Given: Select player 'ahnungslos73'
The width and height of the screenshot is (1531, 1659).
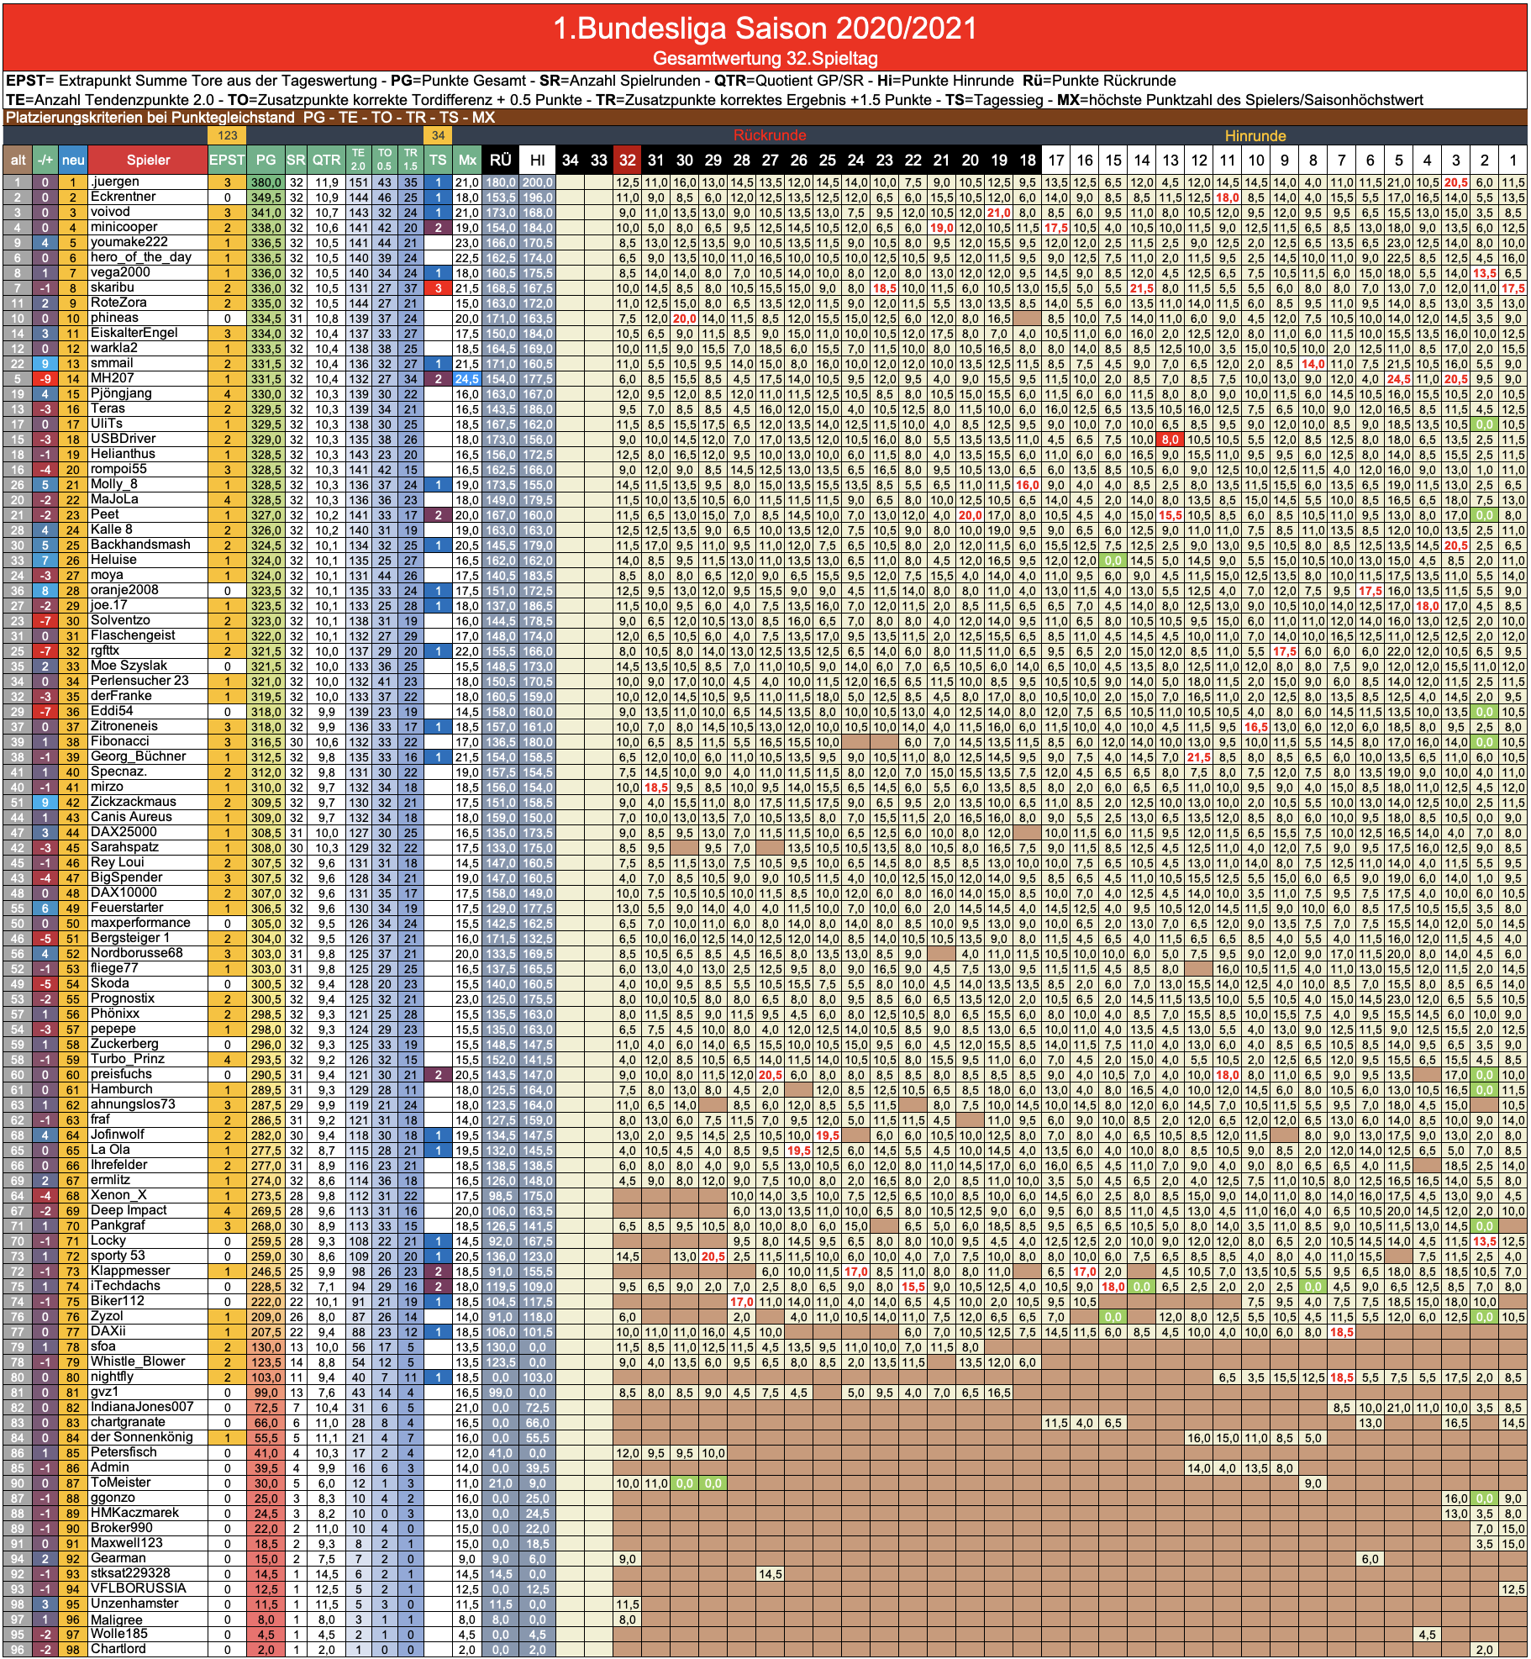Looking at the screenshot, I should click(148, 1104).
